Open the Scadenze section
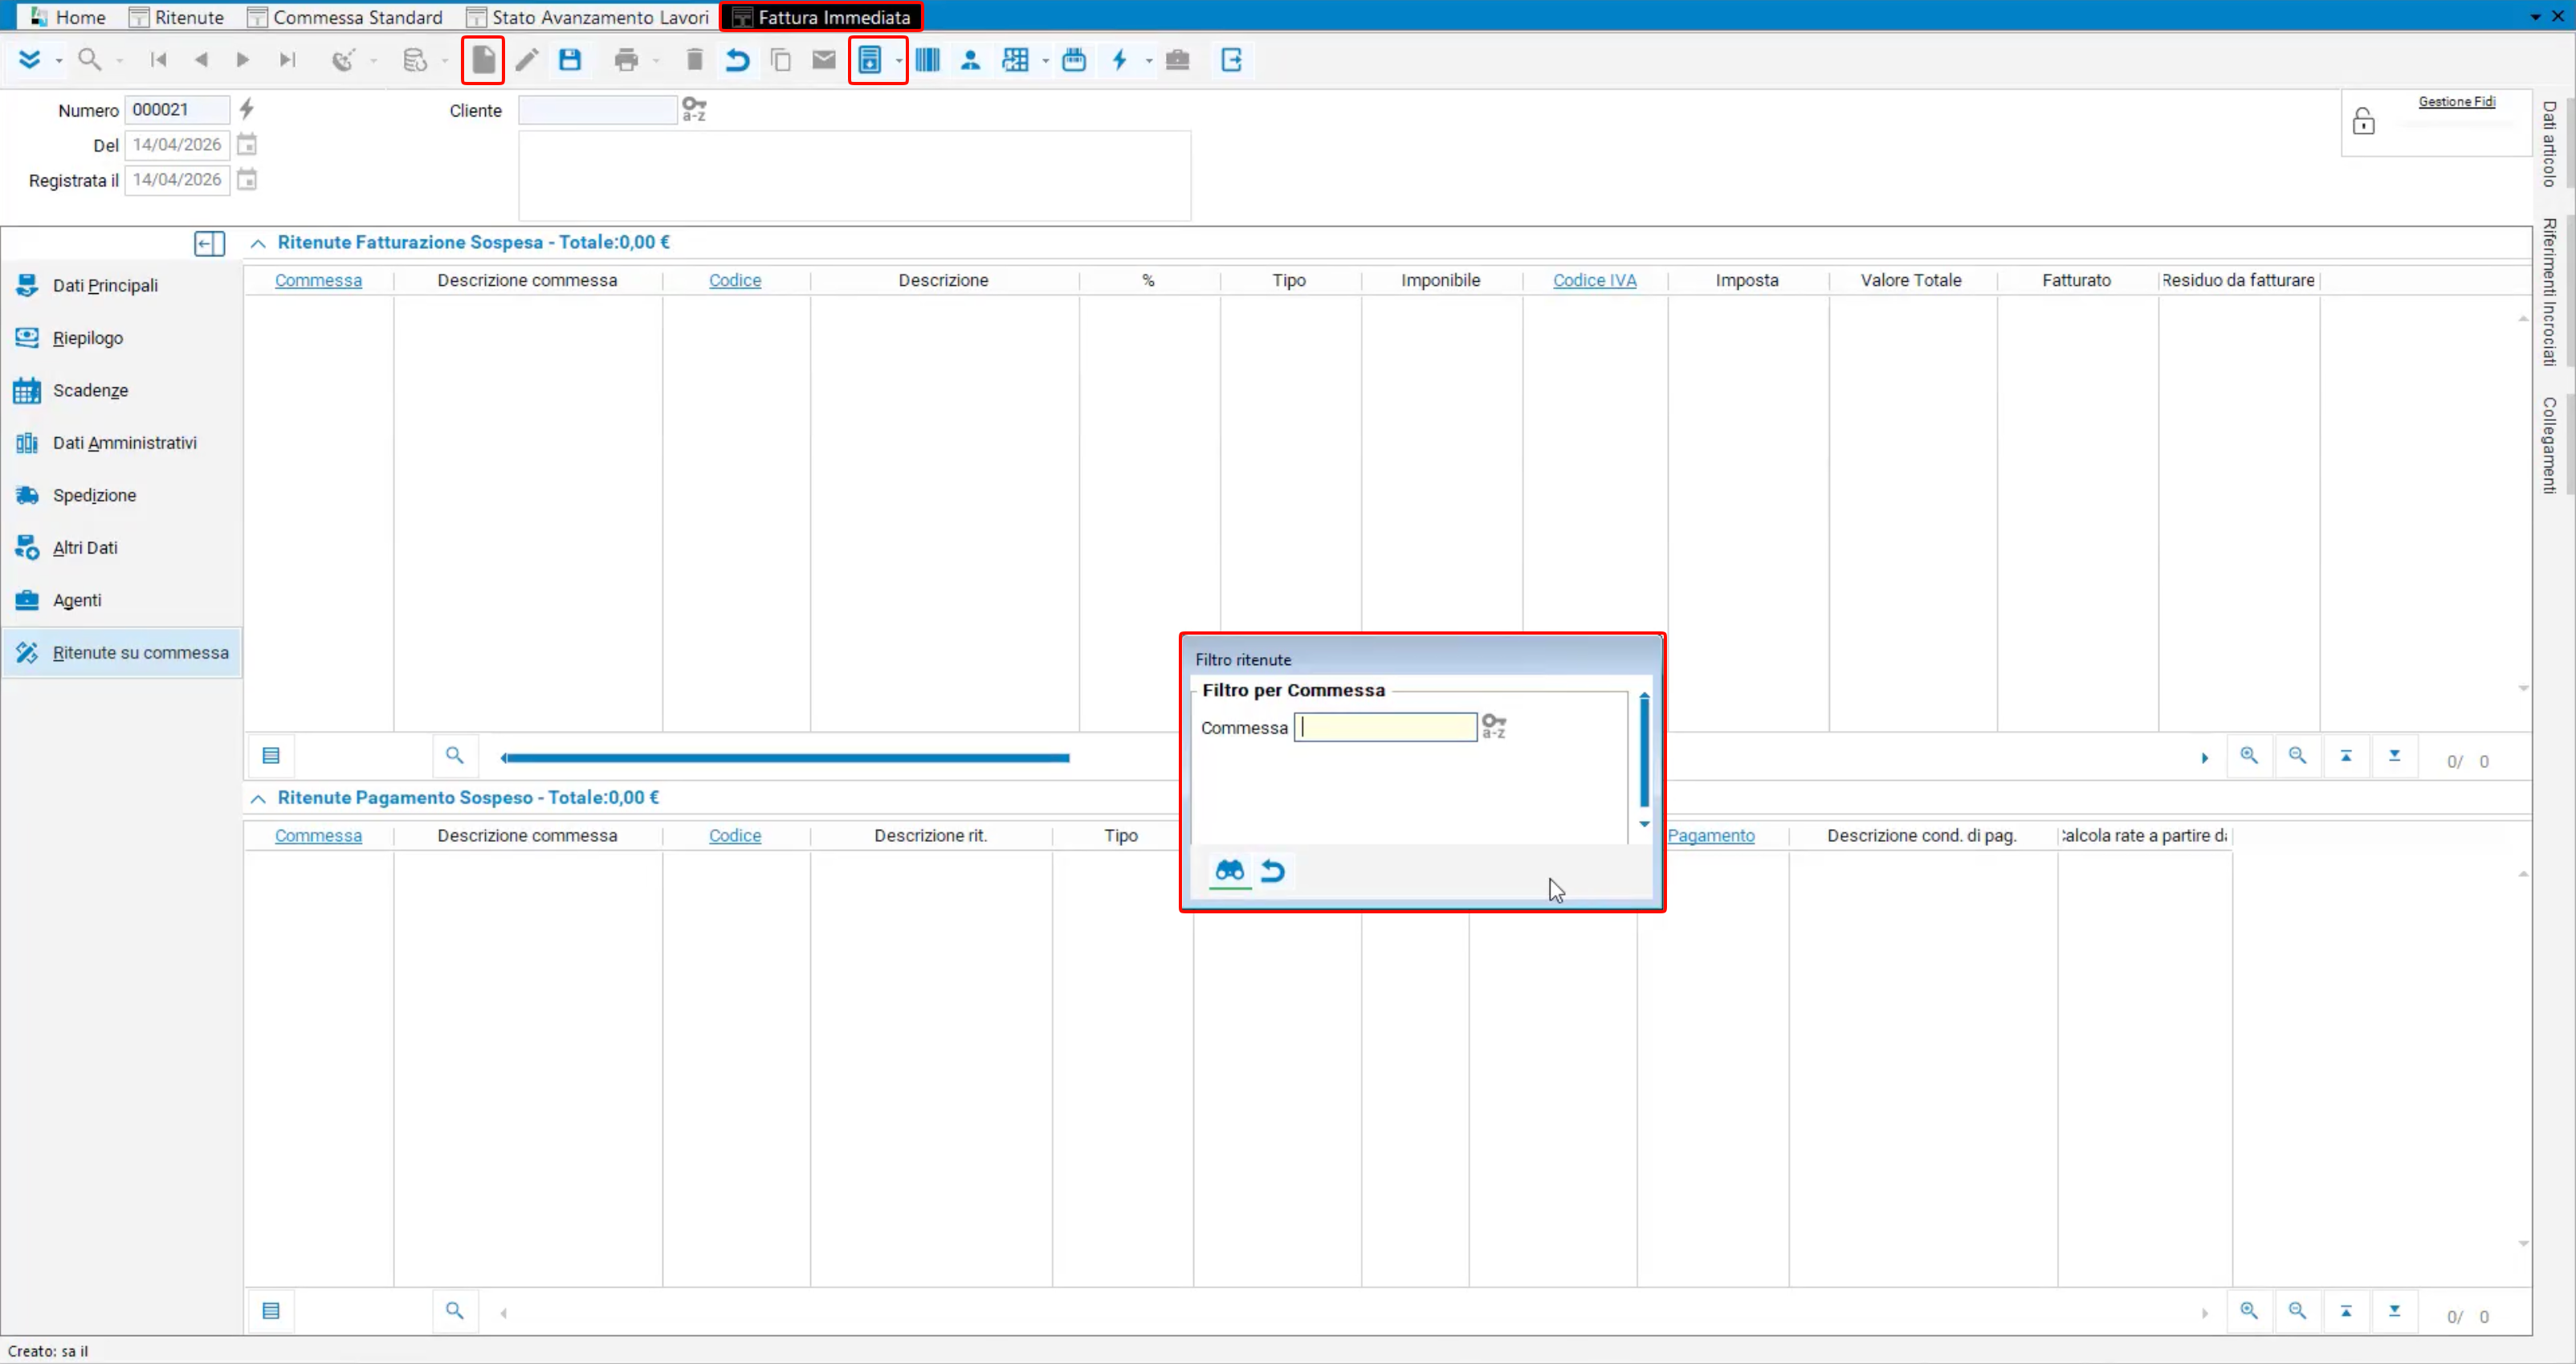Viewport: 2576px width, 1364px height. point(122,390)
